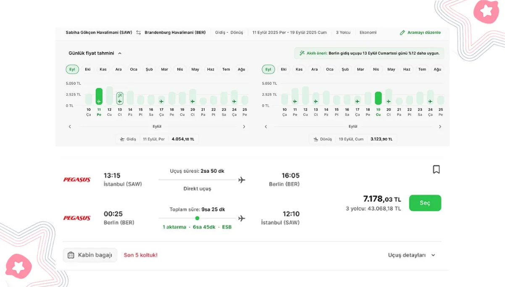Viewport: 505px width, 287px height.
Task: Click the Kabin bagajı button
Action: tap(90, 255)
